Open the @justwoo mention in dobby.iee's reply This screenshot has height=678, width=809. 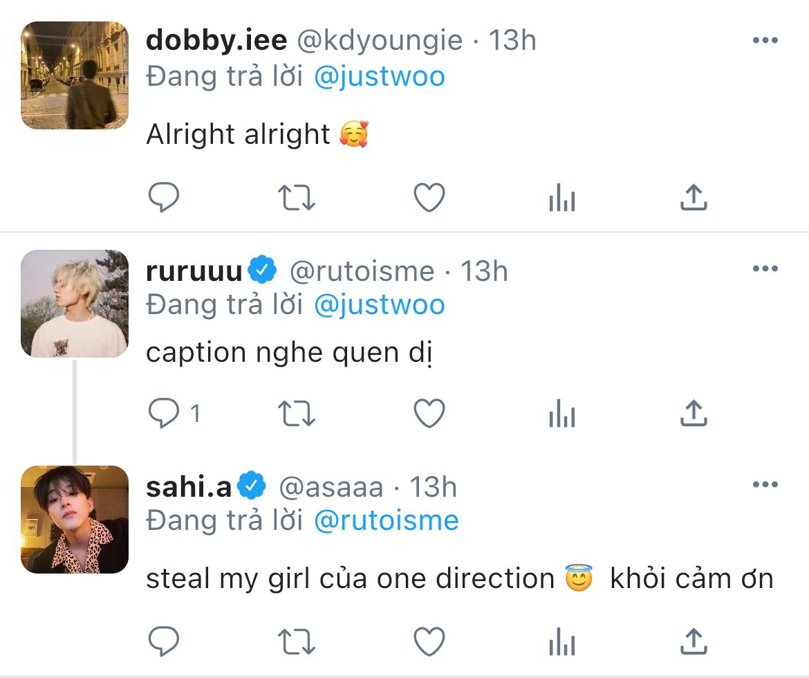coord(379,76)
